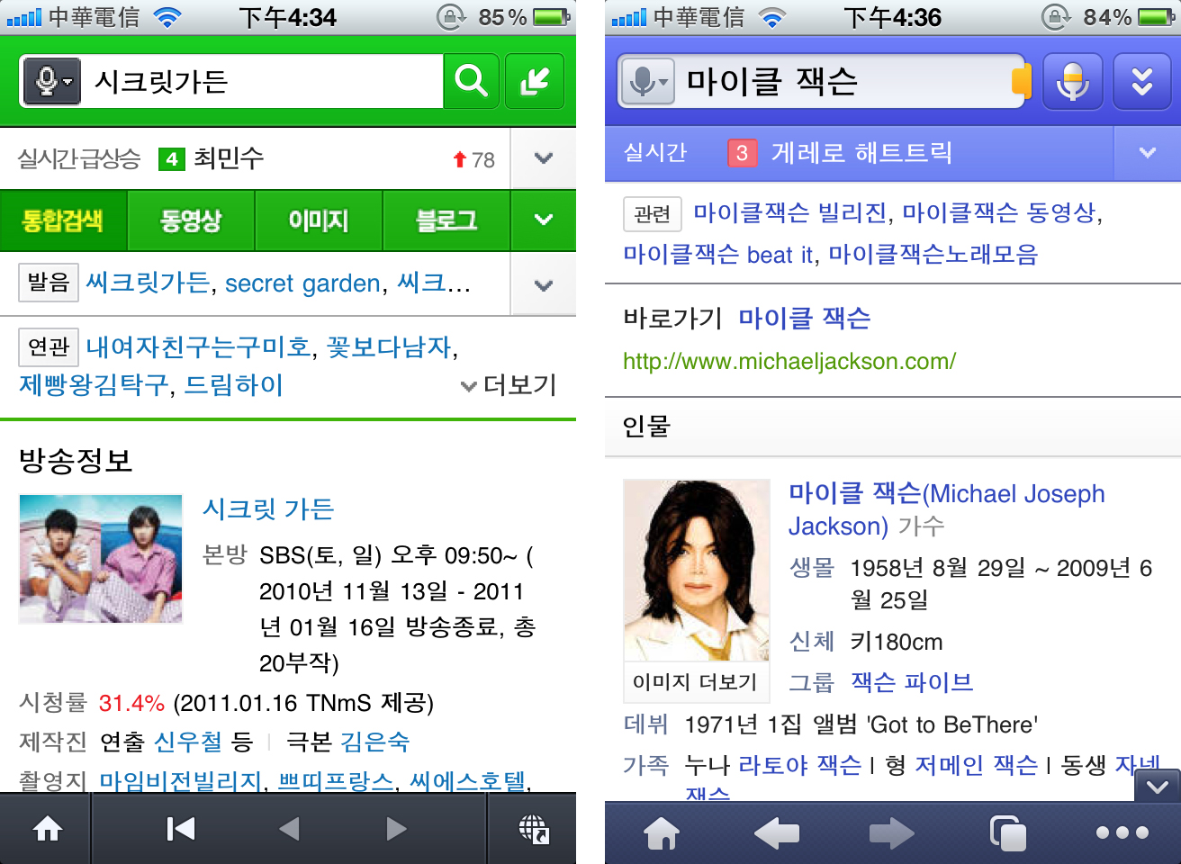Switch to the 동영상 tab

(191, 220)
